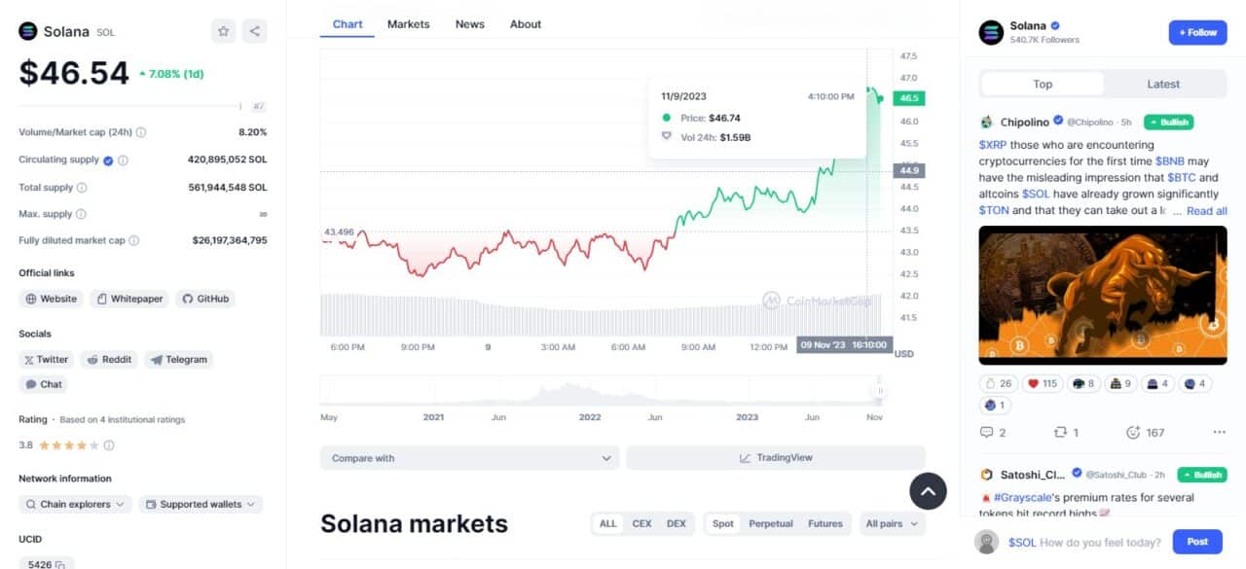
Task: Switch to the Markets tab
Action: point(409,24)
